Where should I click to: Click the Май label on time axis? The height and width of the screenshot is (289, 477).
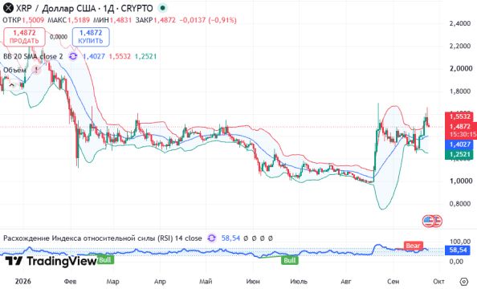206,282
